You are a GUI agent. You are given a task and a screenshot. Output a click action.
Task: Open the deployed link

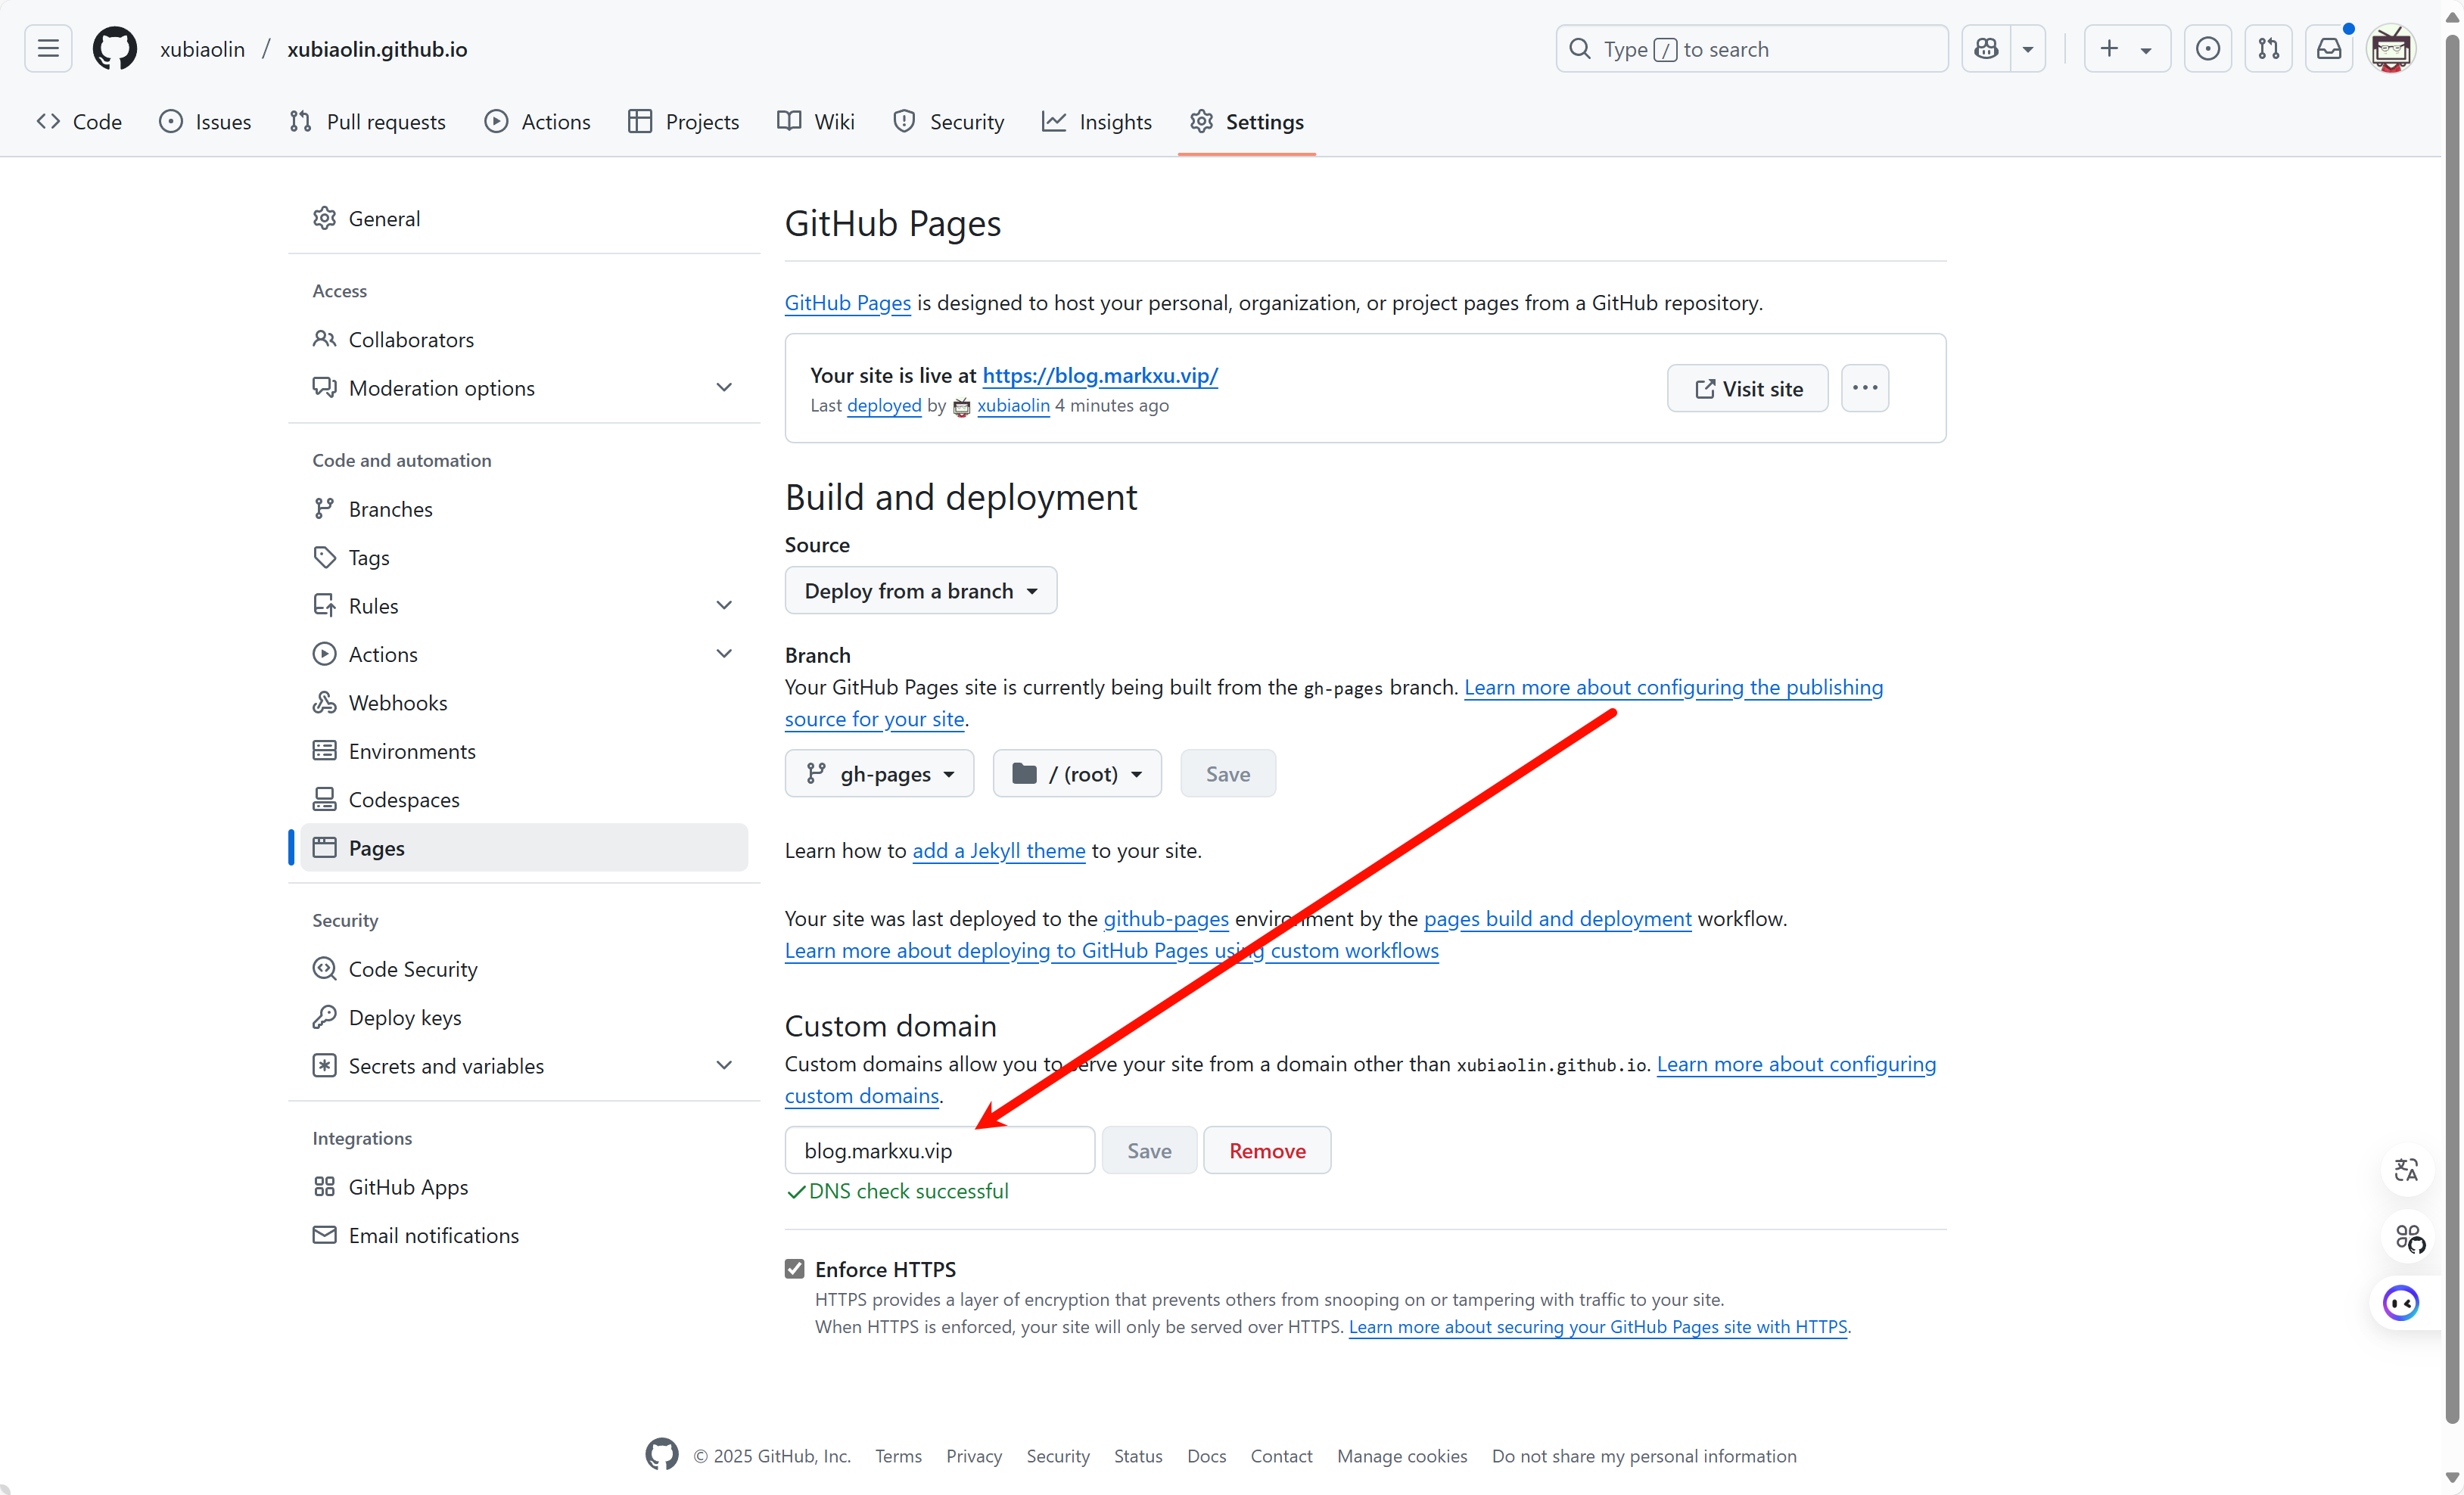pyautogui.click(x=884, y=405)
